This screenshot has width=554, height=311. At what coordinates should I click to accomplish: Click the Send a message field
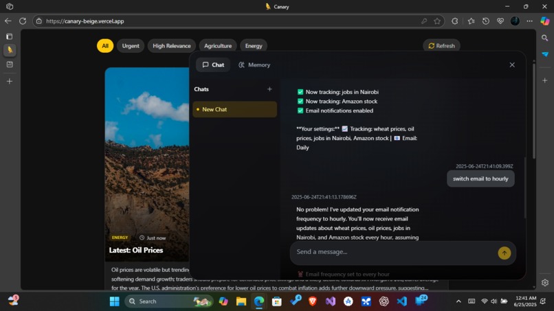click(x=394, y=252)
